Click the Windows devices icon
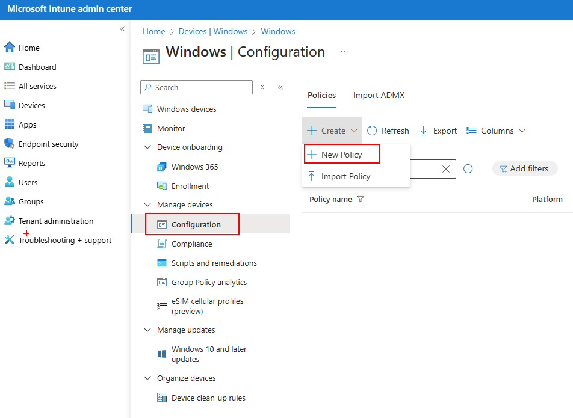Viewport: 573px width, 418px height. [x=147, y=109]
